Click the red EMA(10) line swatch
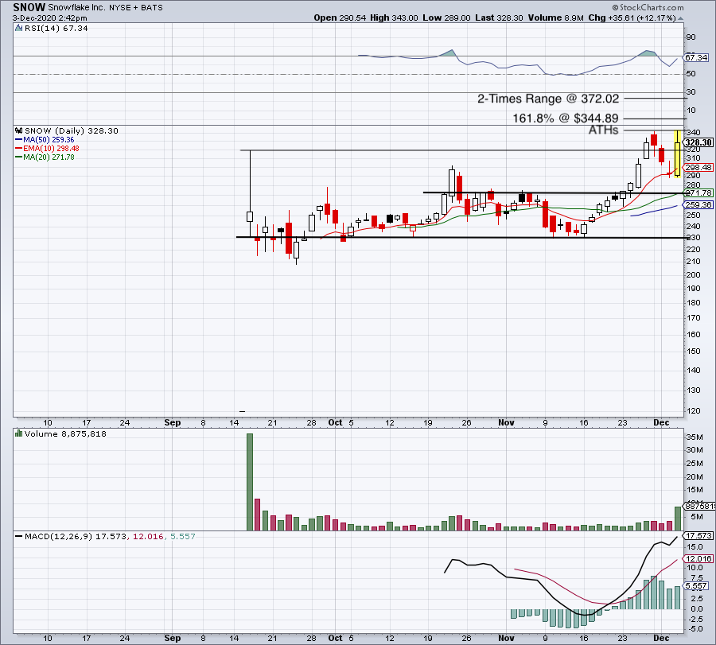This screenshot has height=645, width=716. click(19, 149)
